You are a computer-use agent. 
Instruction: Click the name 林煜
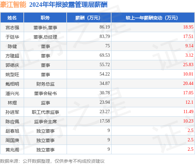pos(12,103)
